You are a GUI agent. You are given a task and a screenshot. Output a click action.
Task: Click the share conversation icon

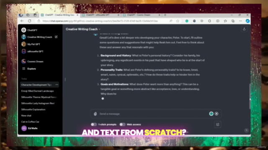point(244,29)
